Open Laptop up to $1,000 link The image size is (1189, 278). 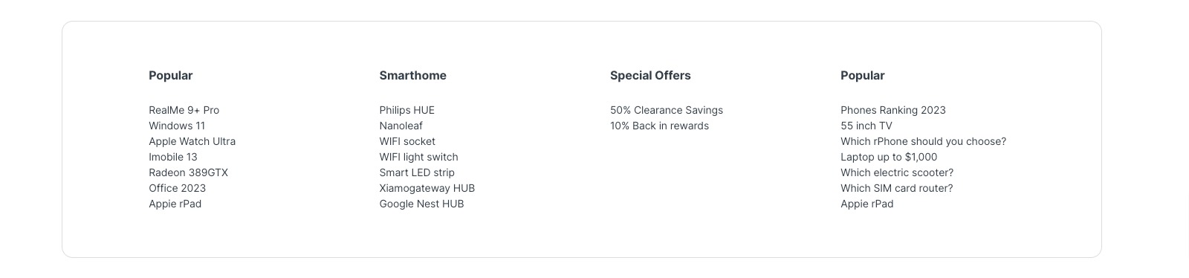coord(889,157)
